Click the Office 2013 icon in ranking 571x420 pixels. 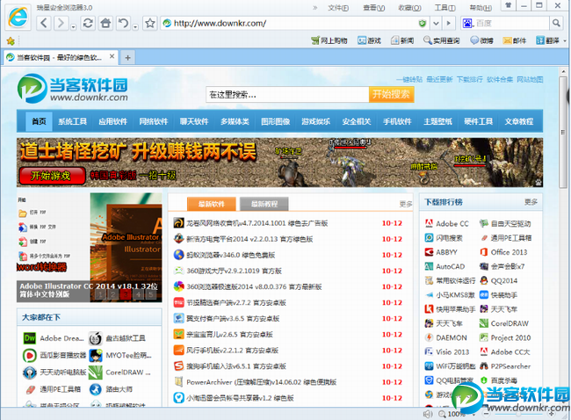click(484, 252)
